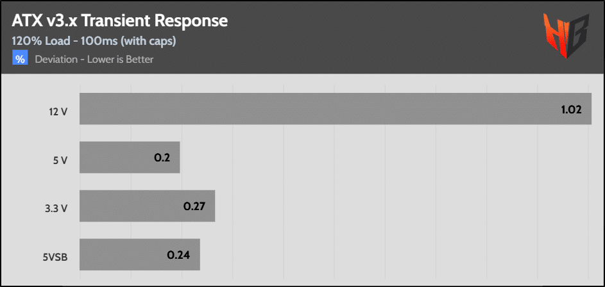
Task: Click empty plot area right of 3.3 V bar
Action: click(403, 206)
